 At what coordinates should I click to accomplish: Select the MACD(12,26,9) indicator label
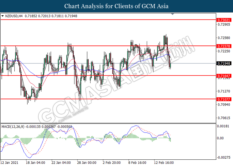click(13, 127)
